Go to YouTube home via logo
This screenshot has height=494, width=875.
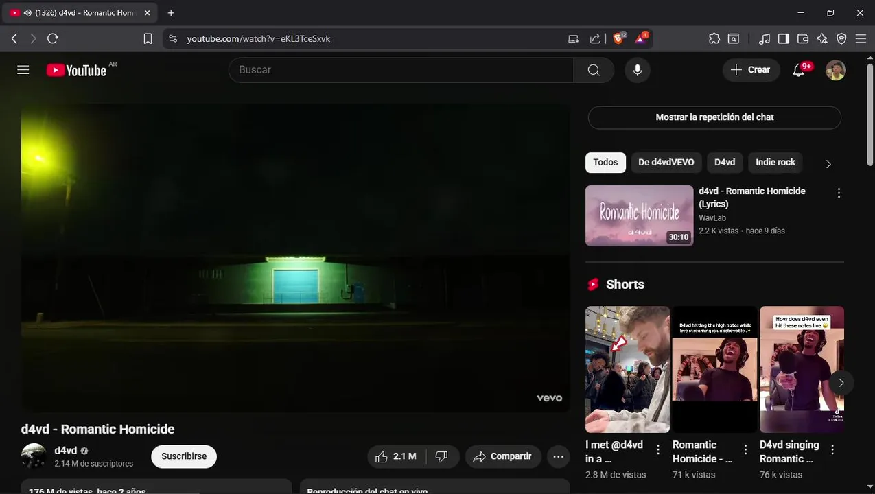[76, 70]
